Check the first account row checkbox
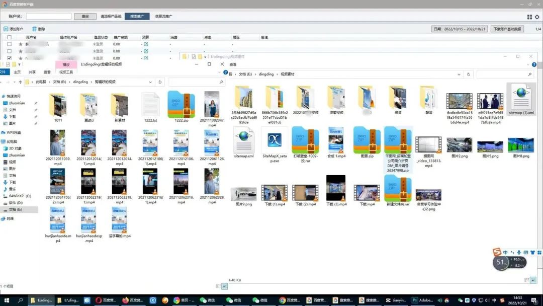 click(x=10, y=44)
